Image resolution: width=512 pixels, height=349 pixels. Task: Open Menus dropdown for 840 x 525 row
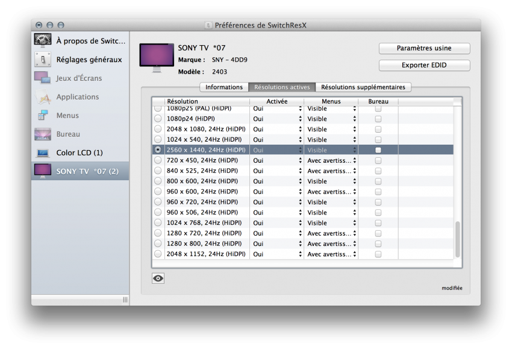coord(331,171)
